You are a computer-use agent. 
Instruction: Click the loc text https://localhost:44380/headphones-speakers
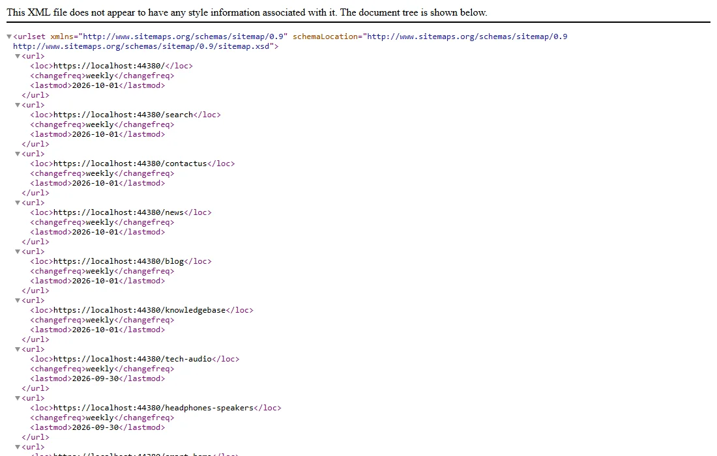pyautogui.click(x=153, y=408)
